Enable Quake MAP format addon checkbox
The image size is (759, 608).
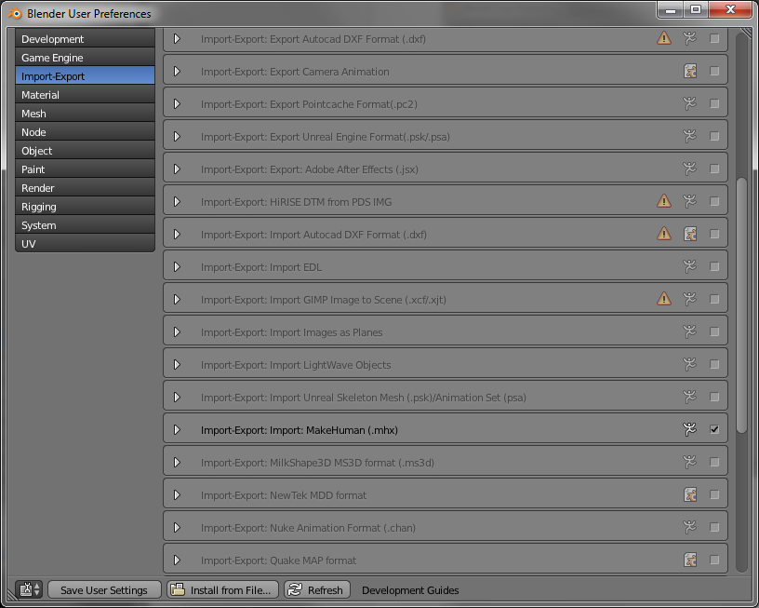[714, 560]
